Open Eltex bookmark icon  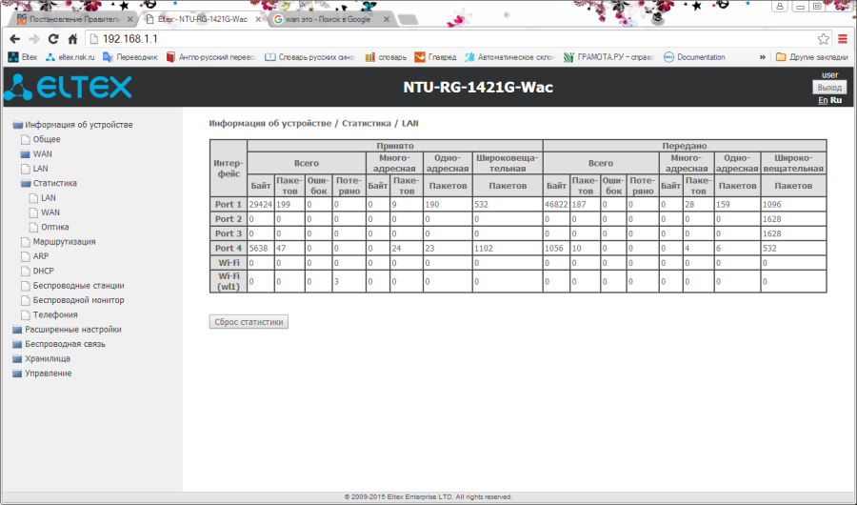pyautogui.click(x=23, y=57)
